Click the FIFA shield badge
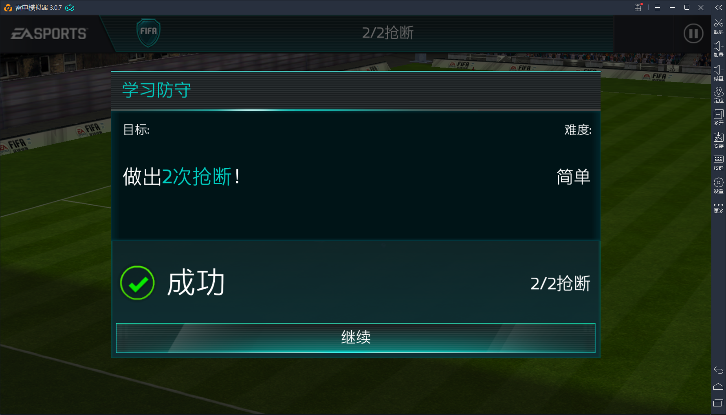Viewport: 726px width, 415px height. (148, 33)
